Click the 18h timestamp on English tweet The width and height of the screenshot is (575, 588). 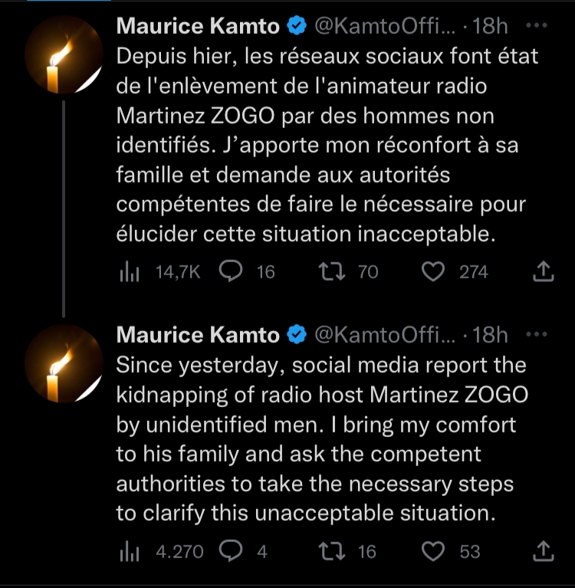tap(491, 334)
